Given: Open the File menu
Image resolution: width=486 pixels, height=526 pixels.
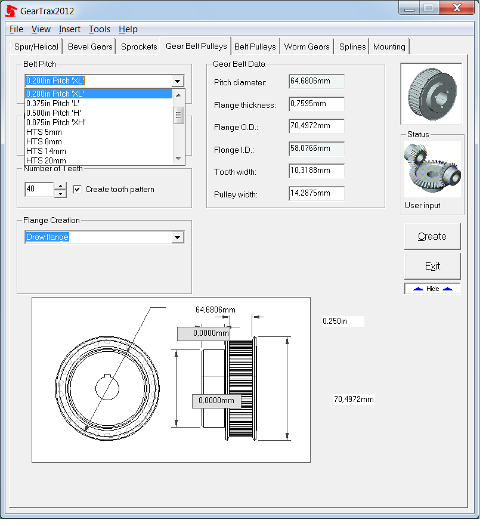Looking at the screenshot, I should click(x=17, y=30).
